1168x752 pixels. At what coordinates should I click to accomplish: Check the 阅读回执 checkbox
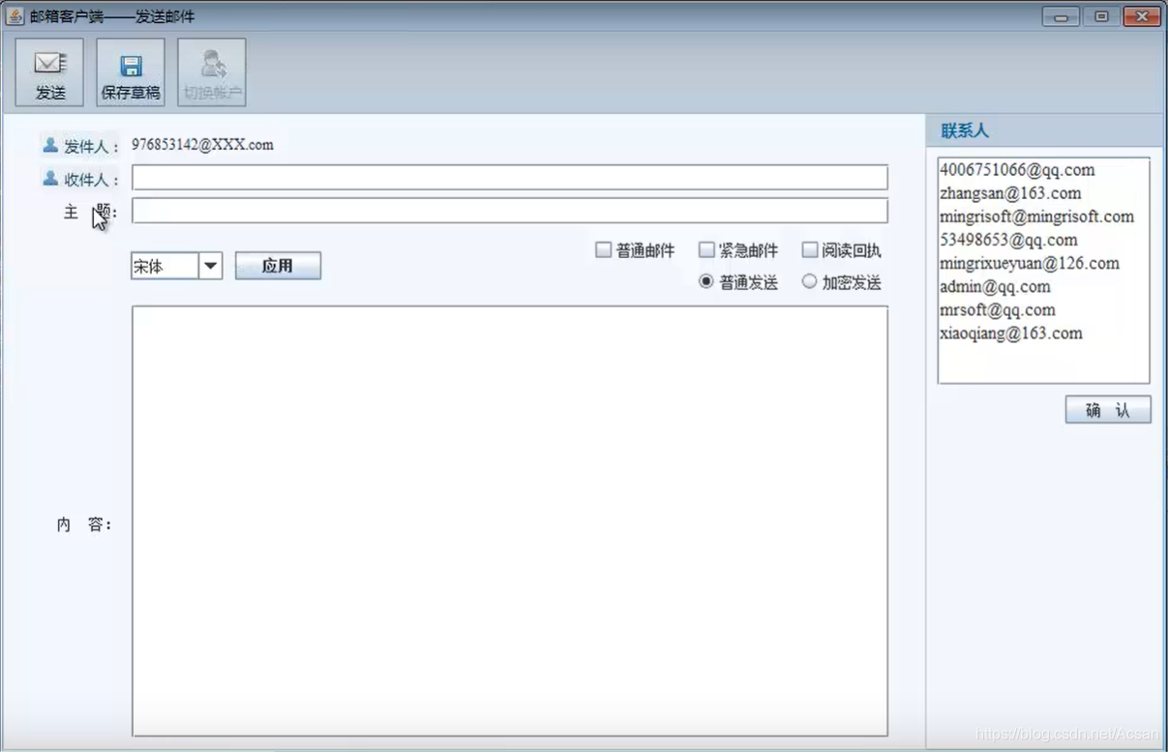tap(810, 250)
